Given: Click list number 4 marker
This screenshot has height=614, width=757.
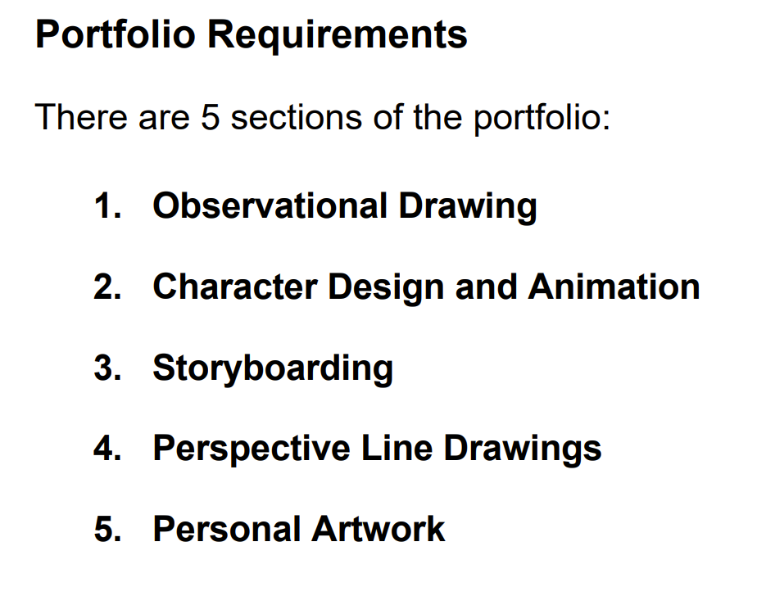Looking at the screenshot, I should 106,449.
